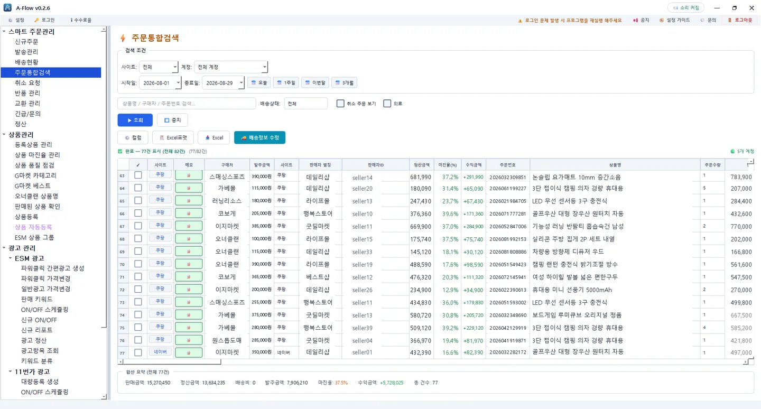This screenshot has width=761, height=409.
Task: Check the row 70 checkbox
Action: (x=138, y=264)
